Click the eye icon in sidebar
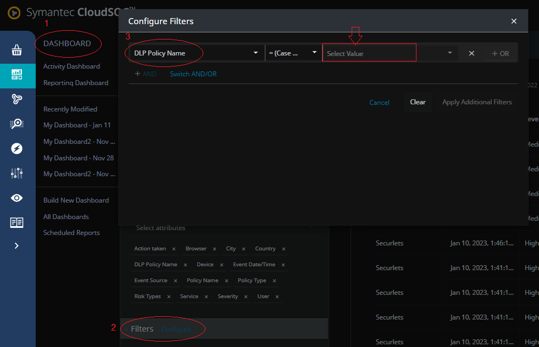 pos(17,198)
